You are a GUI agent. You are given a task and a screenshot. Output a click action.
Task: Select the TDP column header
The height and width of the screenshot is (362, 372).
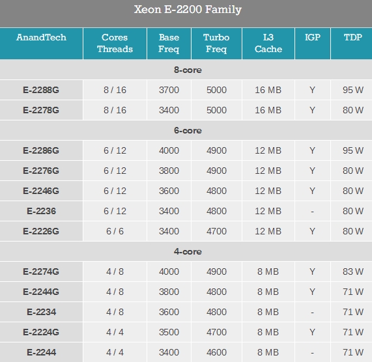pyautogui.click(x=352, y=44)
